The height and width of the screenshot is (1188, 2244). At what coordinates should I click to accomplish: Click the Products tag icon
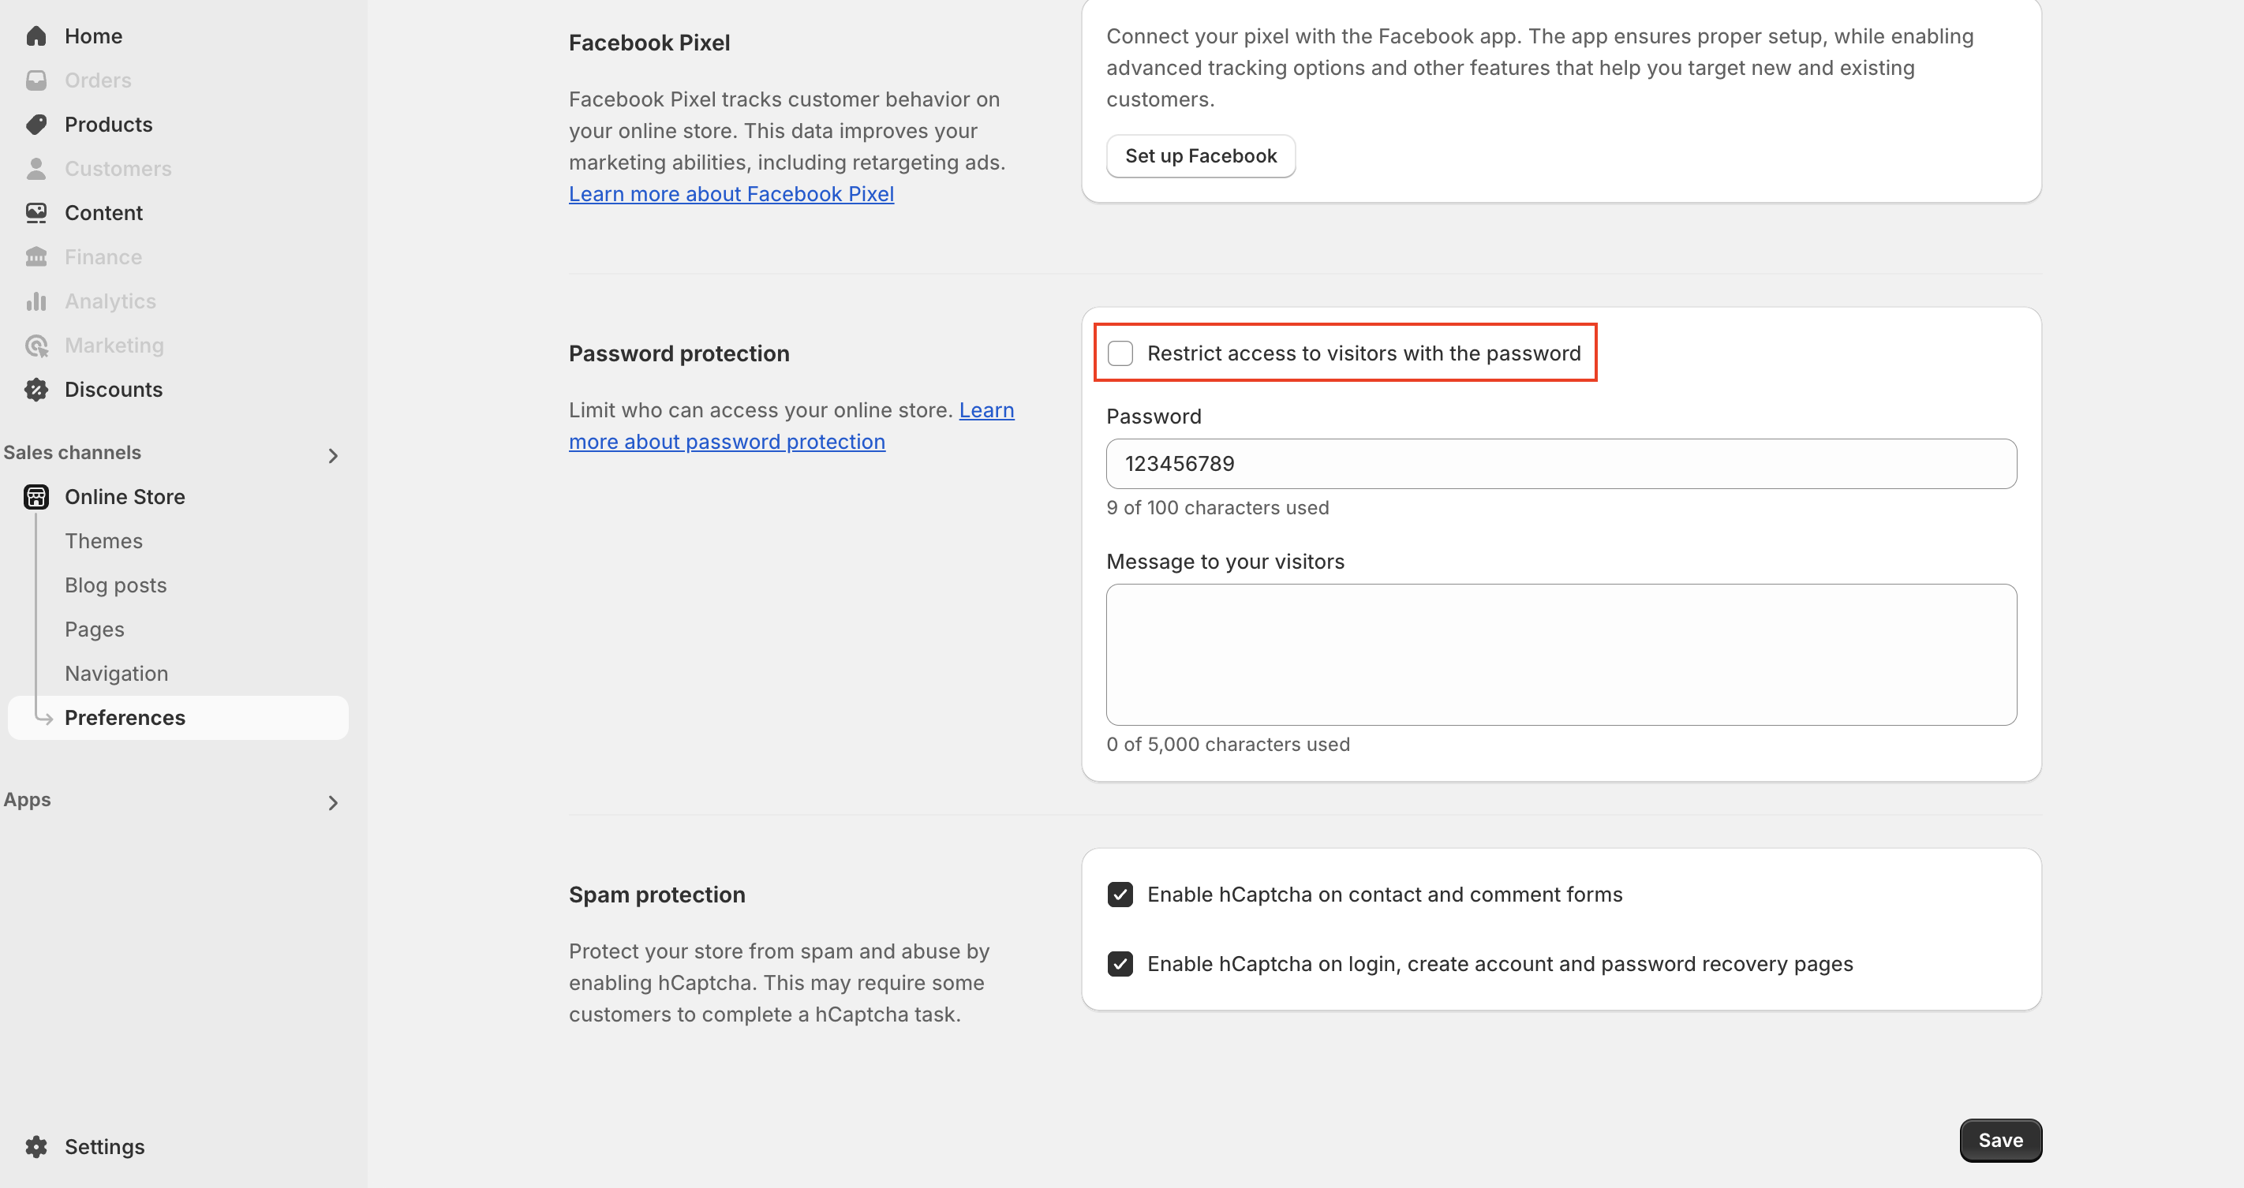36,125
